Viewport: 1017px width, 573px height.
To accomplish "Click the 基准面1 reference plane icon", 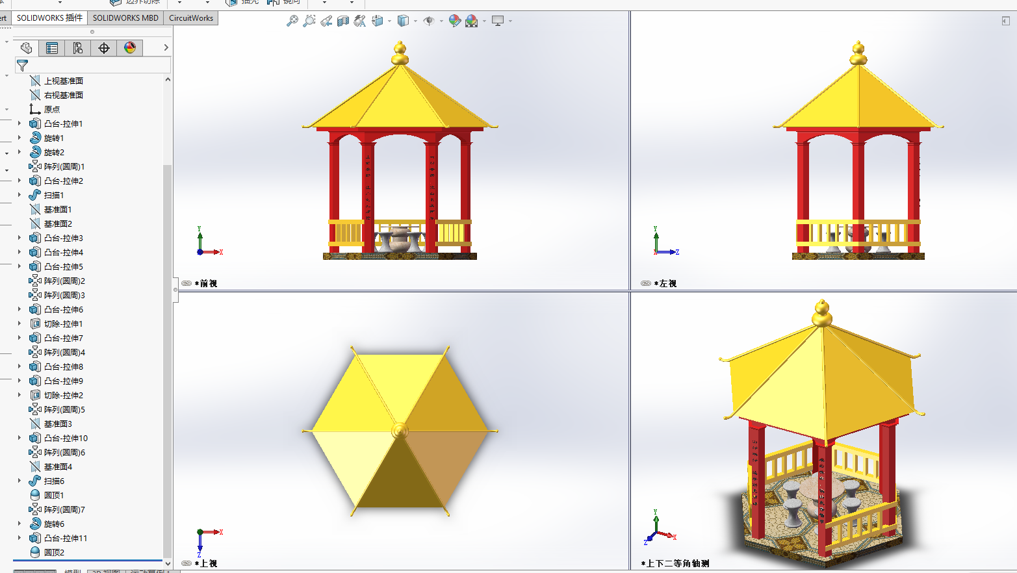I will (35, 209).
